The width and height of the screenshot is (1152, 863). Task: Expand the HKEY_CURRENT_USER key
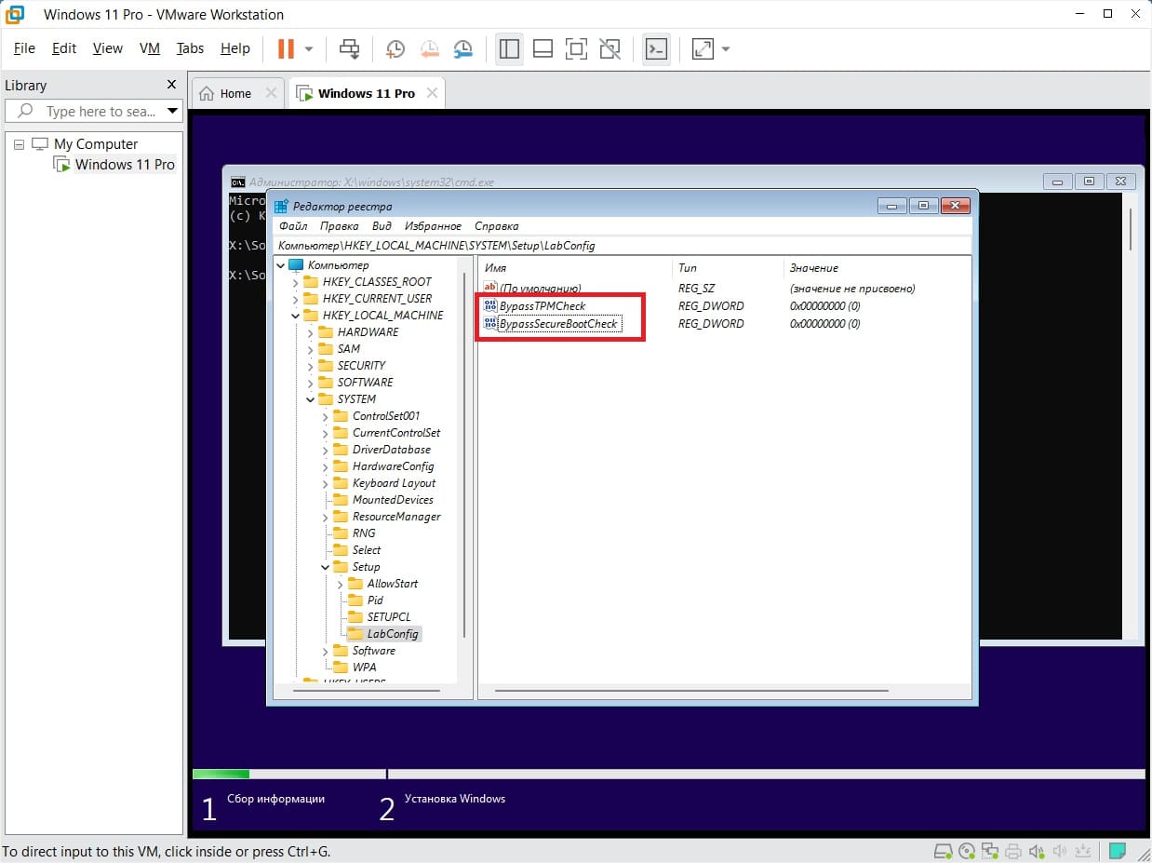(x=296, y=299)
